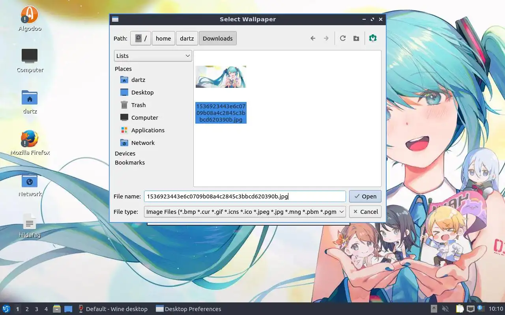Viewport: 505px width, 315px height.
Task: Click the 'Places' section header
Action: (123, 69)
